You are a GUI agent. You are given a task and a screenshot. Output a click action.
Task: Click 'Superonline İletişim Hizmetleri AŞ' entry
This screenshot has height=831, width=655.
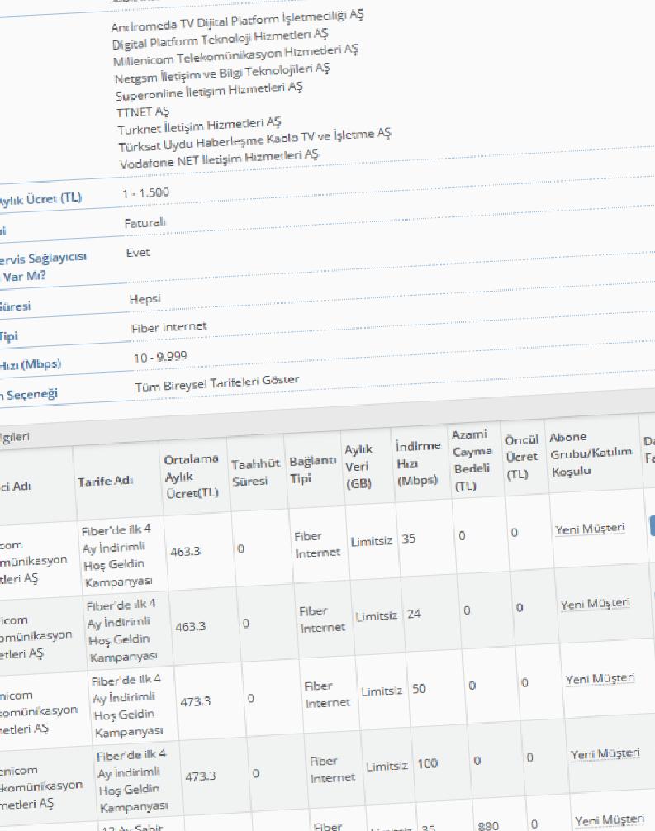point(209,91)
